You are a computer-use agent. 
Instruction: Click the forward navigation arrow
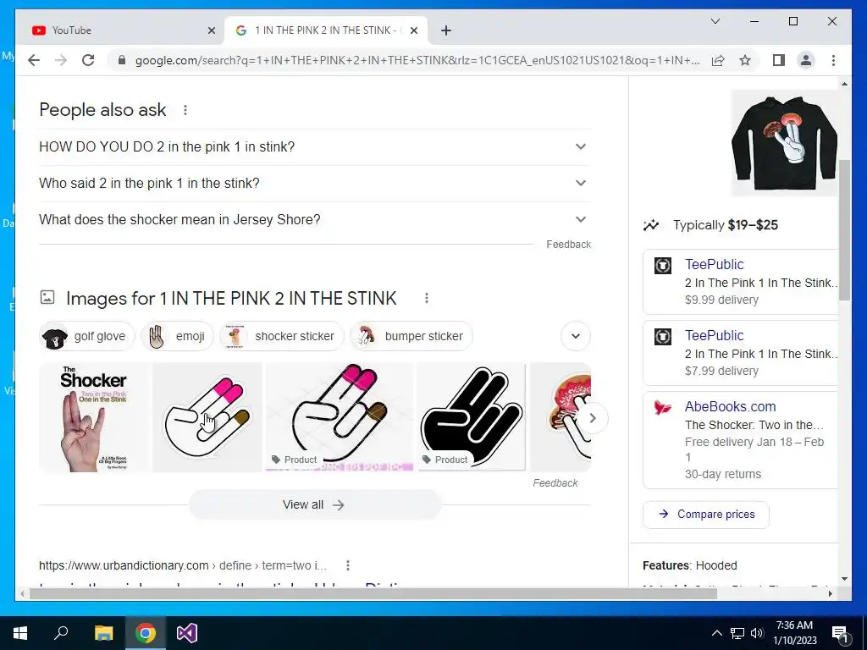pos(61,60)
